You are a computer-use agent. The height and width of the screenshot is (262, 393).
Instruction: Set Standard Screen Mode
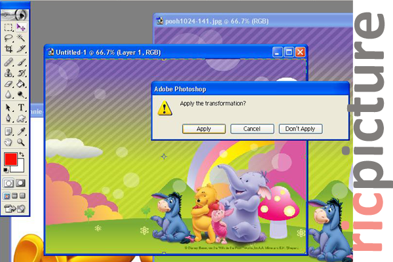[7, 196]
